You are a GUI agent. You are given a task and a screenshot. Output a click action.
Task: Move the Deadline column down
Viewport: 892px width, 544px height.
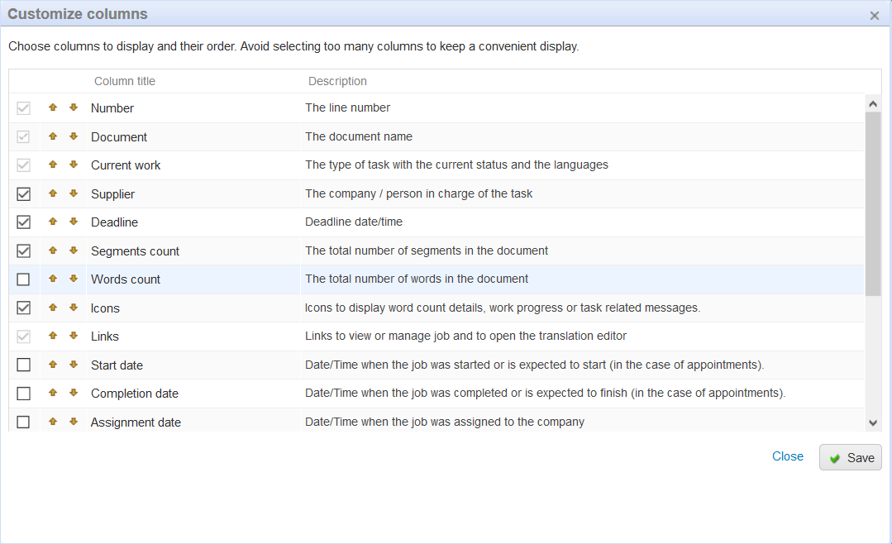click(74, 222)
